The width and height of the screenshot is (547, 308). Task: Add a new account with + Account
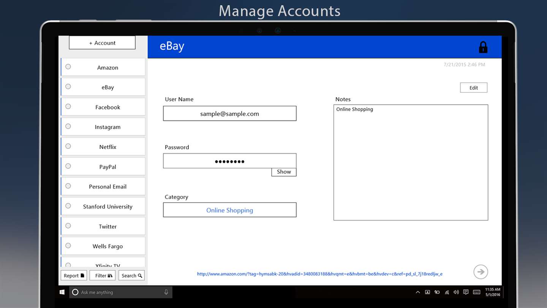(x=102, y=43)
